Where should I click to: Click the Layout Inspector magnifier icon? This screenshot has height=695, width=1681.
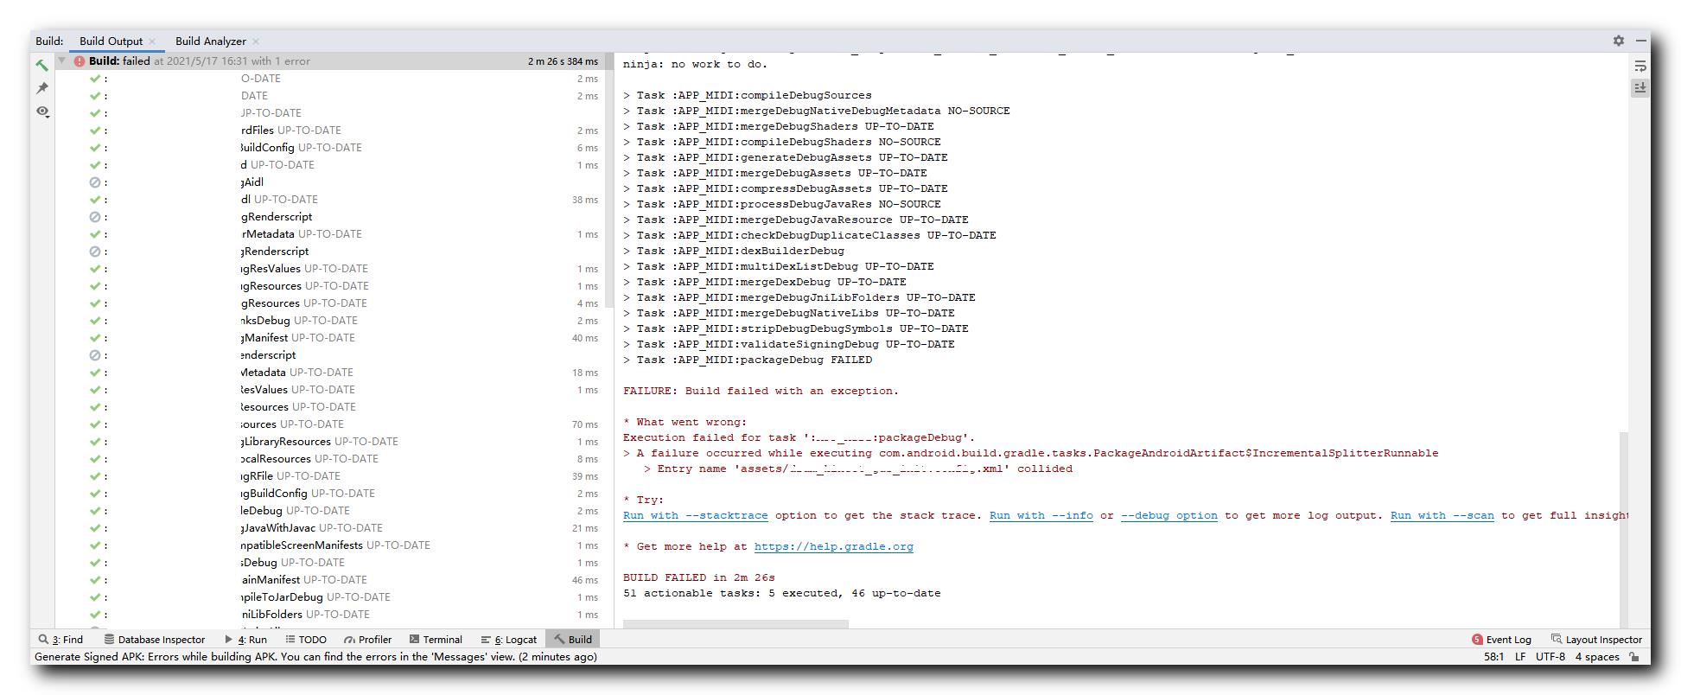point(1557,639)
